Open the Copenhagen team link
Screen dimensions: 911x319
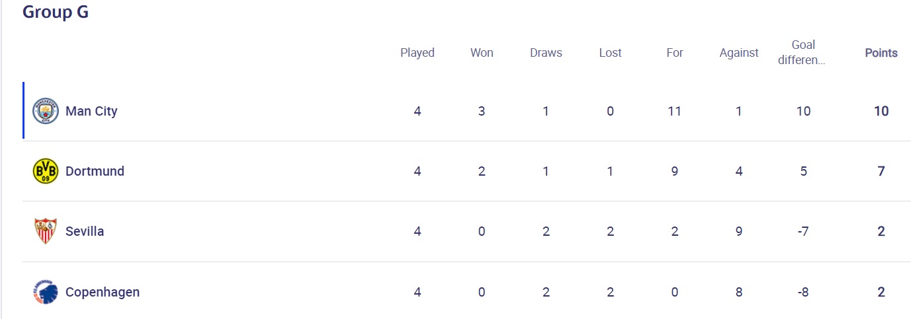point(103,292)
